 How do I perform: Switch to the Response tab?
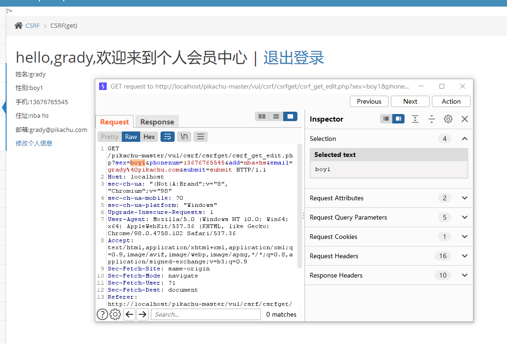pos(157,122)
